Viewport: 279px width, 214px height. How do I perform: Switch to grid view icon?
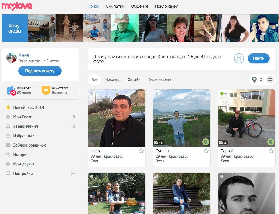pyautogui.click(x=270, y=79)
